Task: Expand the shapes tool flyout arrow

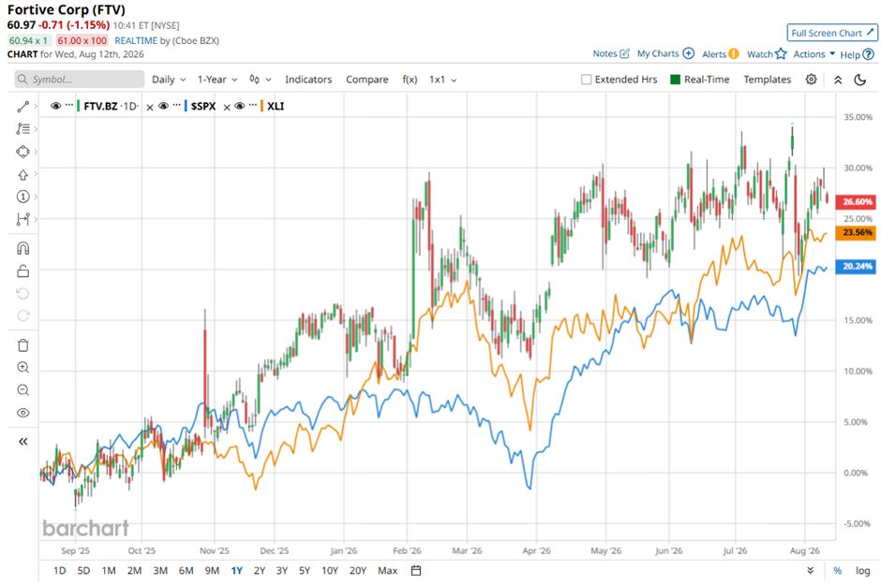Action: 36,152
